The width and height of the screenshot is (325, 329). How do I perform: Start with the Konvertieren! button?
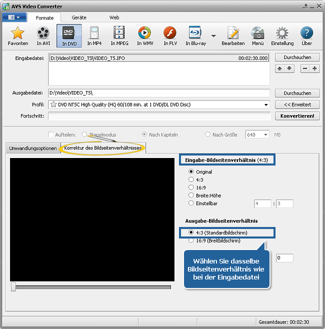point(297,116)
